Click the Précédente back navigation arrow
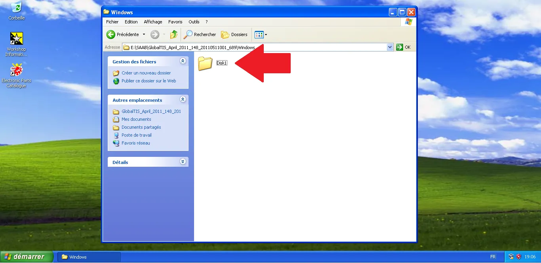Screen dimensions: 541x263 [x=110, y=34]
